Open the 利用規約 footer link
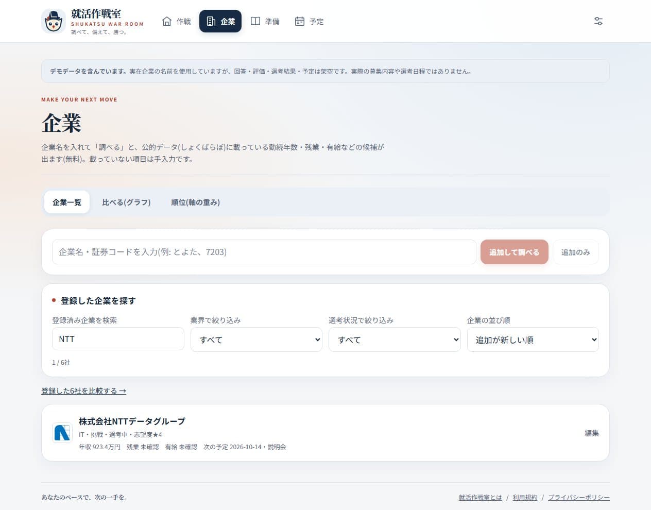This screenshot has height=510, width=651. [x=525, y=498]
